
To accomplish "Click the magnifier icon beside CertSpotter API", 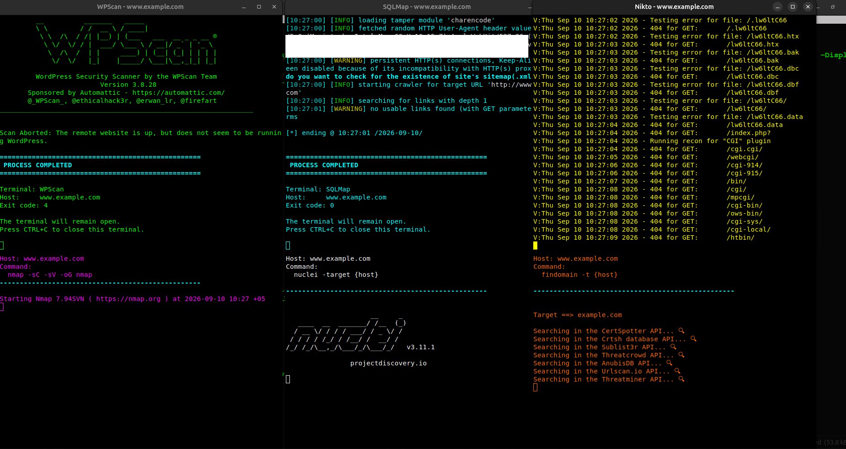I will point(681,331).
